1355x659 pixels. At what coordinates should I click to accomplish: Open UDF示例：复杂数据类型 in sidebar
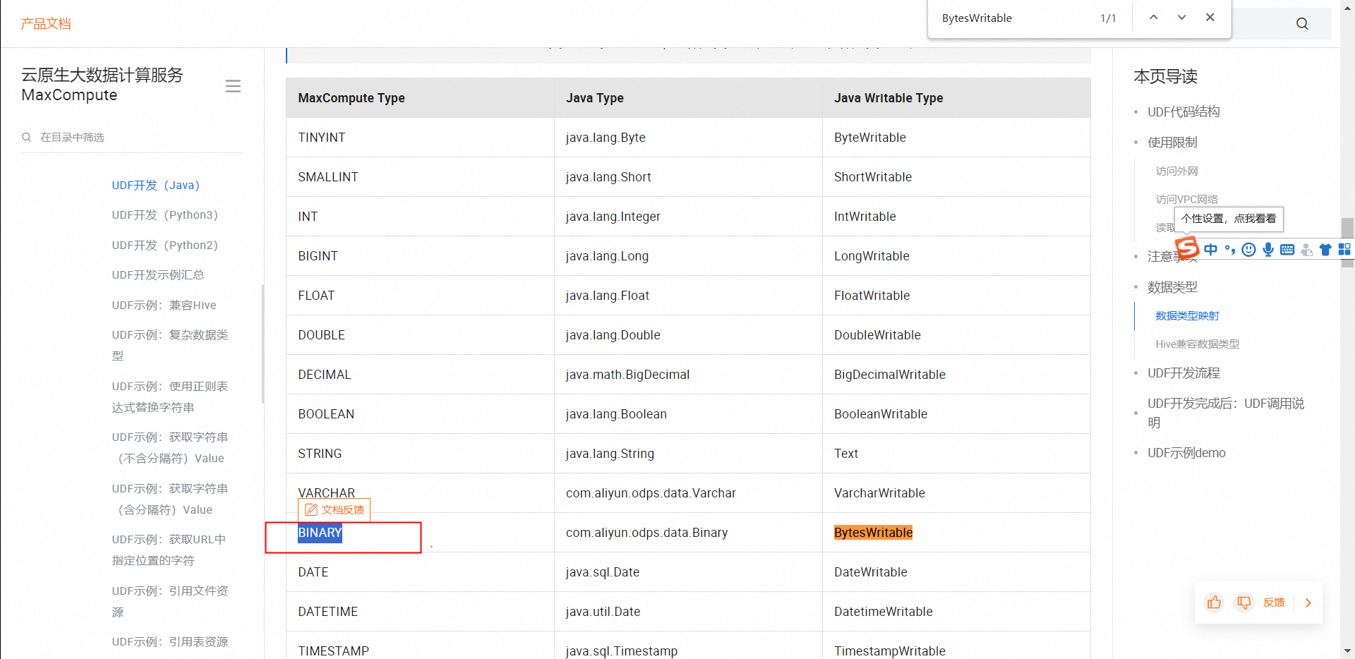(x=170, y=345)
